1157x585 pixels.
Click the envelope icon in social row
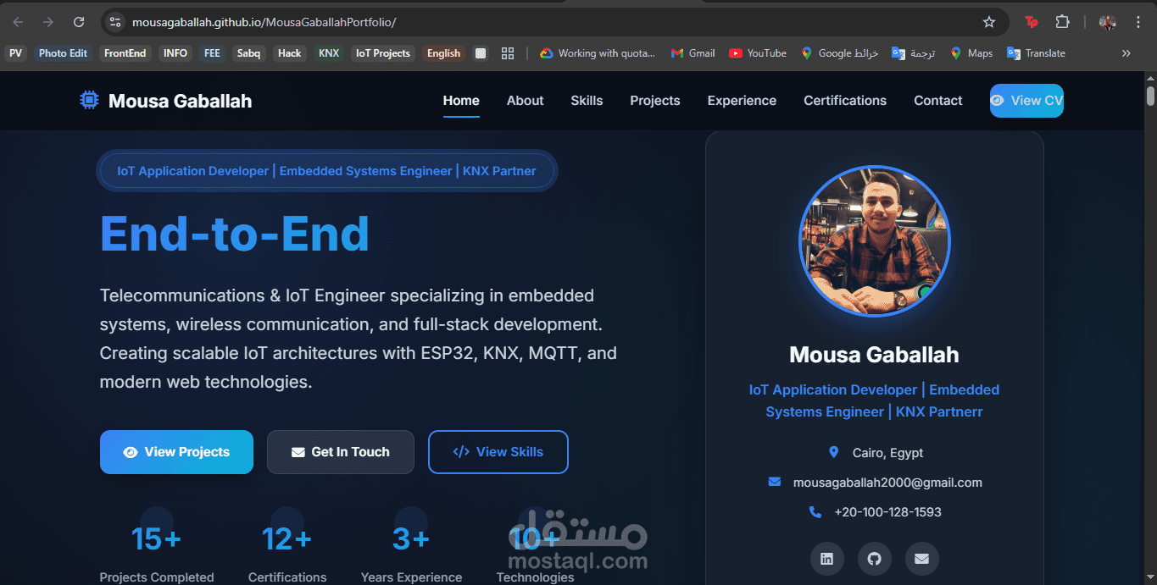click(x=922, y=559)
